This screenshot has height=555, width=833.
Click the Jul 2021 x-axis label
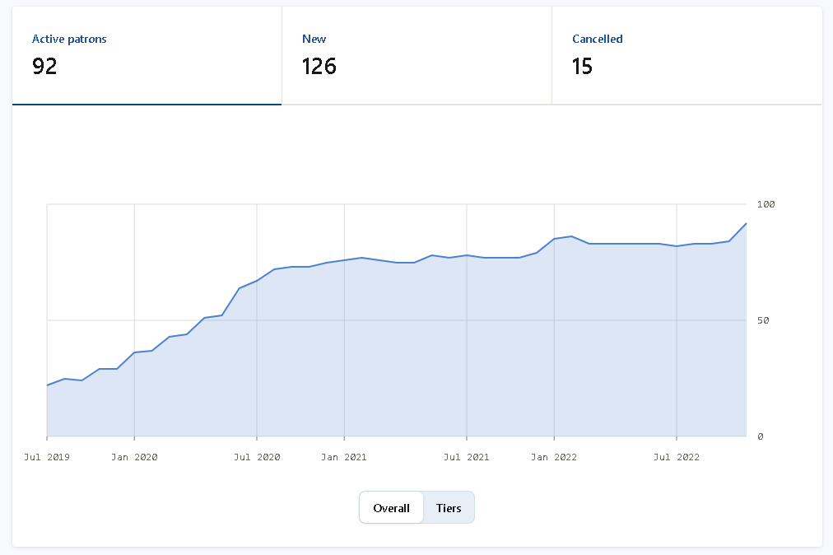pos(467,457)
